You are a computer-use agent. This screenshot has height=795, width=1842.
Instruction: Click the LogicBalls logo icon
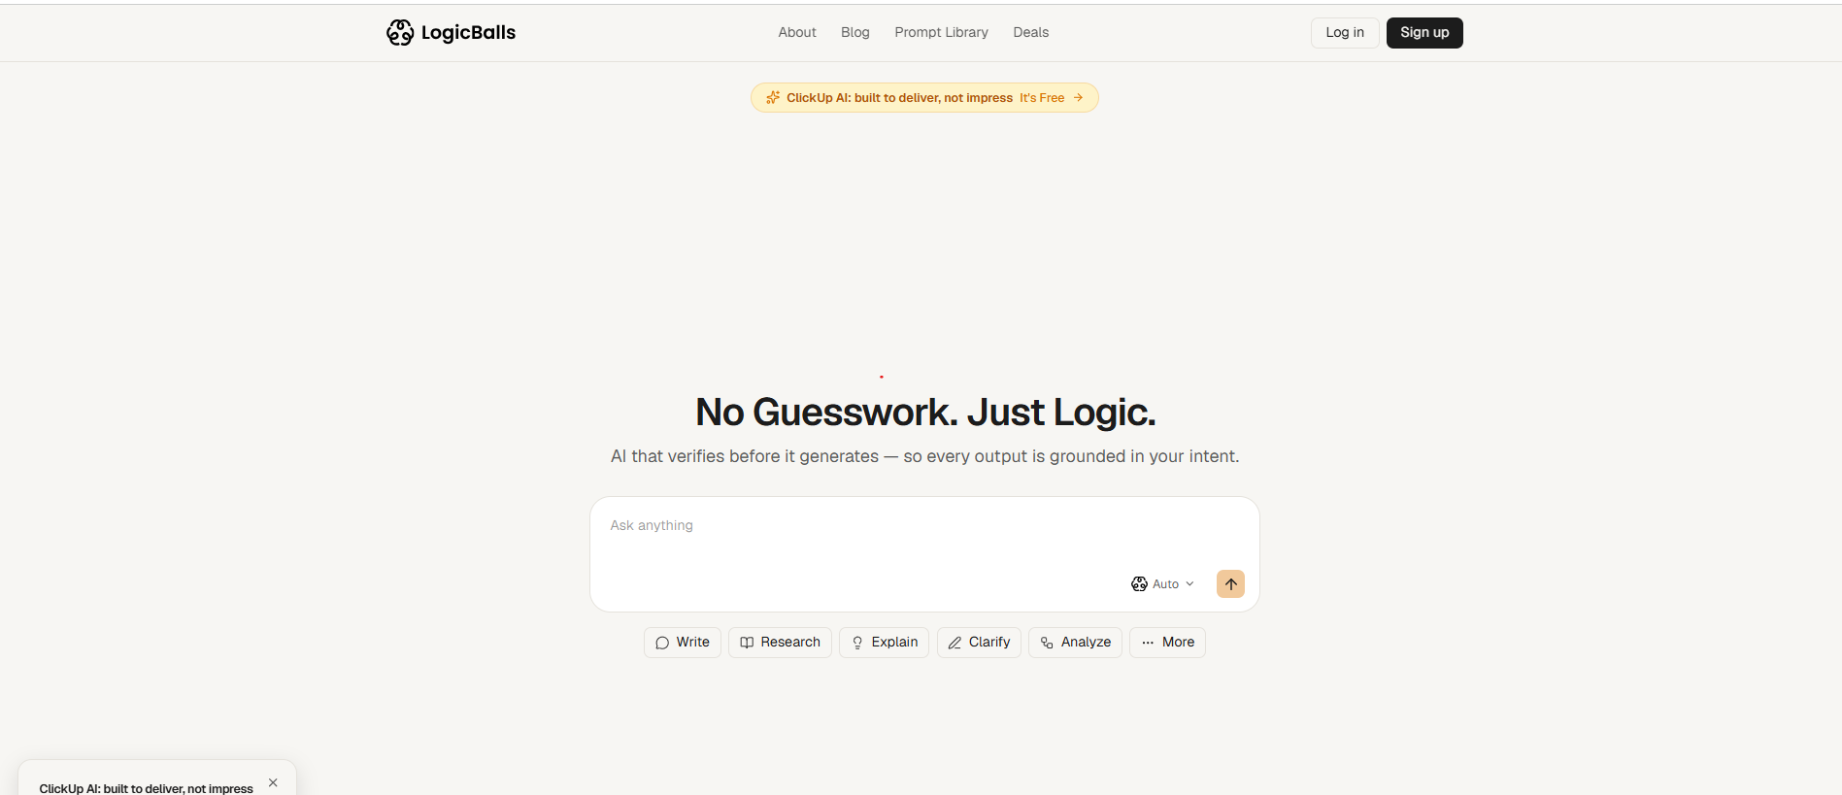[x=400, y=32]
